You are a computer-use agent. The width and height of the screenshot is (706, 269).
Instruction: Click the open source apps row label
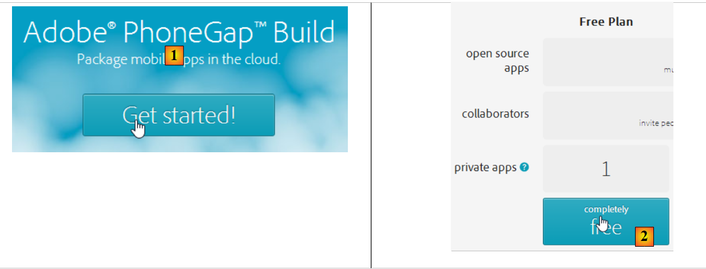(x=497, y=61)
